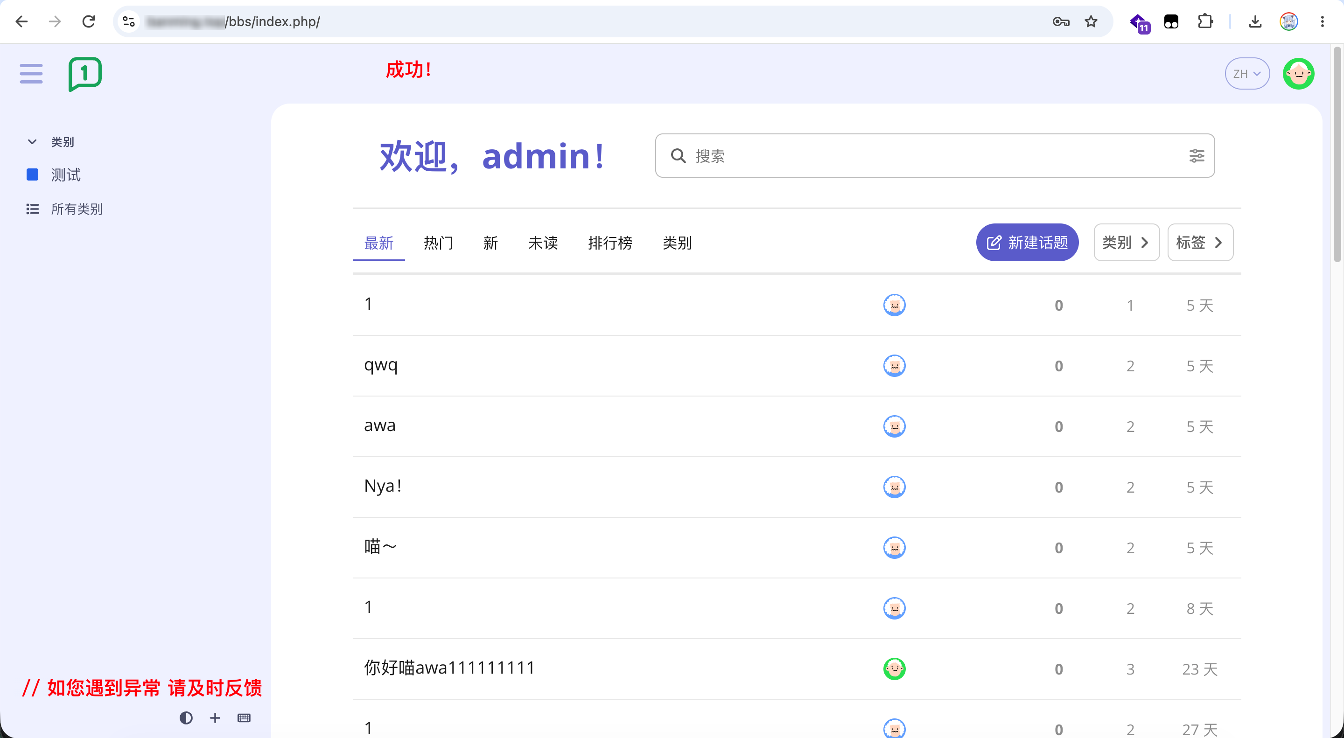1344x738 pixels.
Task: Open the admin user avatar menu
Action: 1298,74
